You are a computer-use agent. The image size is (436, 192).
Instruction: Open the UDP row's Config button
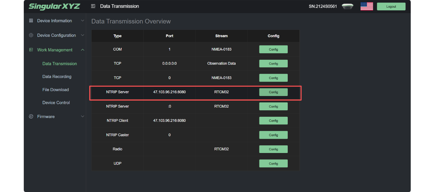tap(273, 164)
